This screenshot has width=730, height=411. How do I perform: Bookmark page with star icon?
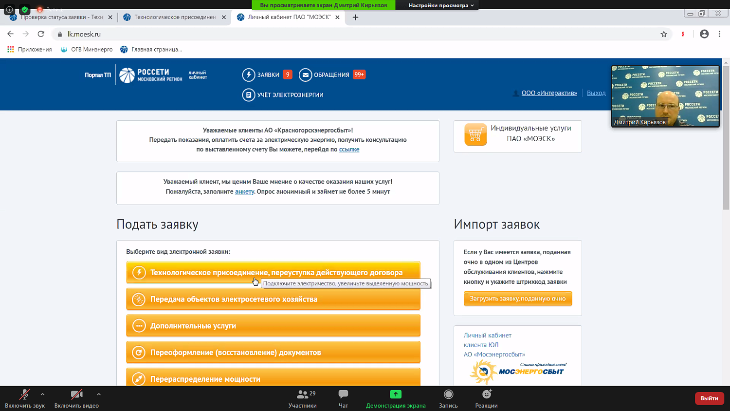tap(664, 34)
